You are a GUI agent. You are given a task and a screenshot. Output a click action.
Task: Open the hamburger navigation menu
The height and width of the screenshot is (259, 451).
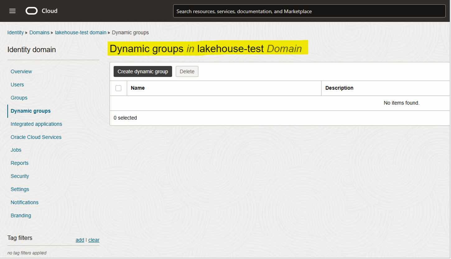12,11
